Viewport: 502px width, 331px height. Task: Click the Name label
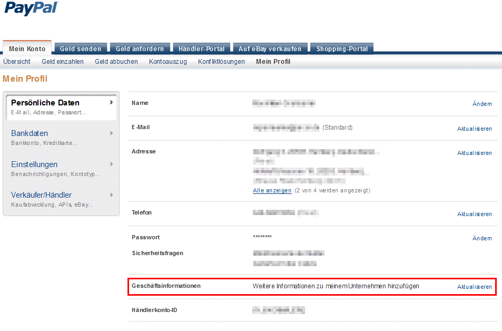(140, 103)
